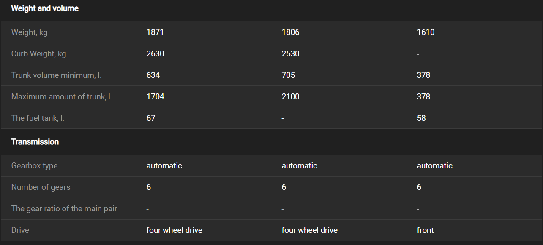This screenshot has height=245, width=543.
Task: Select the Weight, kg row label
Action: 29,32
